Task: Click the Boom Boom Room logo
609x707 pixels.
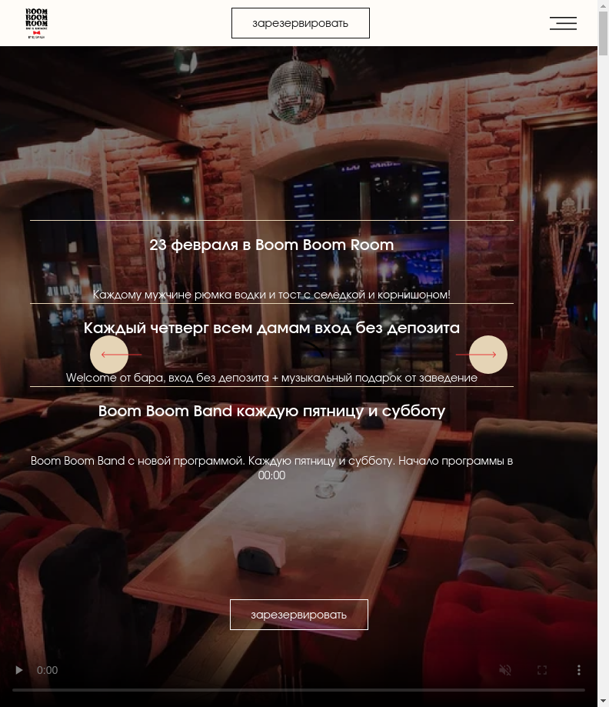Action: 36,23
